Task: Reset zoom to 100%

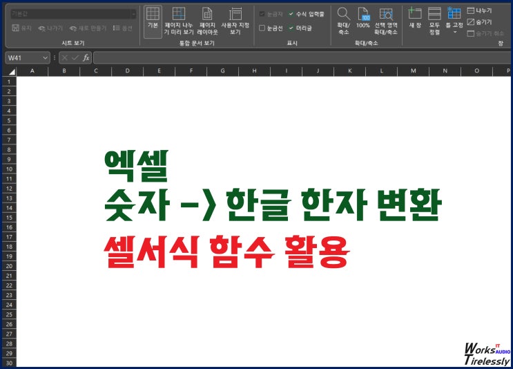Action: pyautogui.click(x=363, y=18)
